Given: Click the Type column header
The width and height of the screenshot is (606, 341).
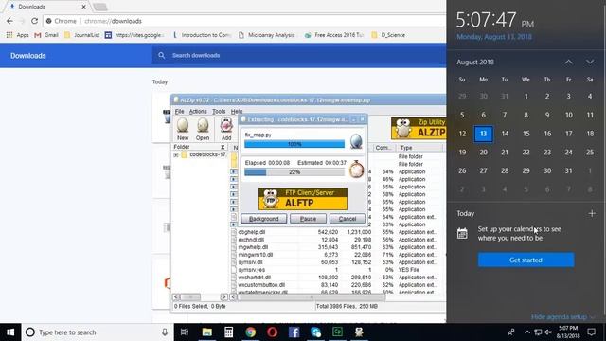Looking at the screenshot, I should click(419, 148).
